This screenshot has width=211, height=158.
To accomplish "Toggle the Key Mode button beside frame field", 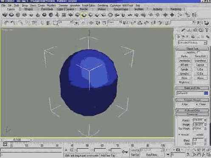I will click(168, 155).
